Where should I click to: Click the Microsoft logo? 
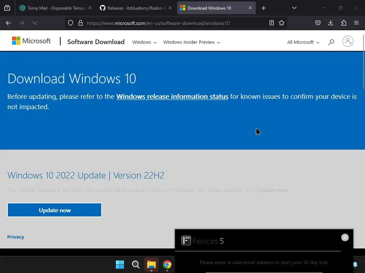pos(31,41)
